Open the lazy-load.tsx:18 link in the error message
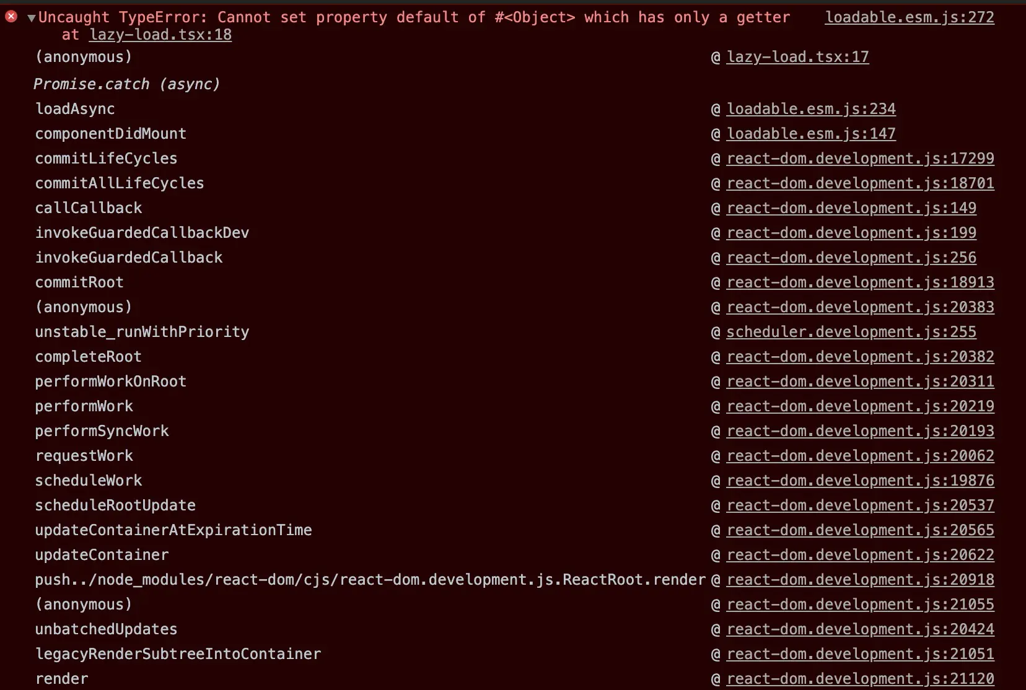This screenshot has width=1026, height=690. [x=160, y=35]
